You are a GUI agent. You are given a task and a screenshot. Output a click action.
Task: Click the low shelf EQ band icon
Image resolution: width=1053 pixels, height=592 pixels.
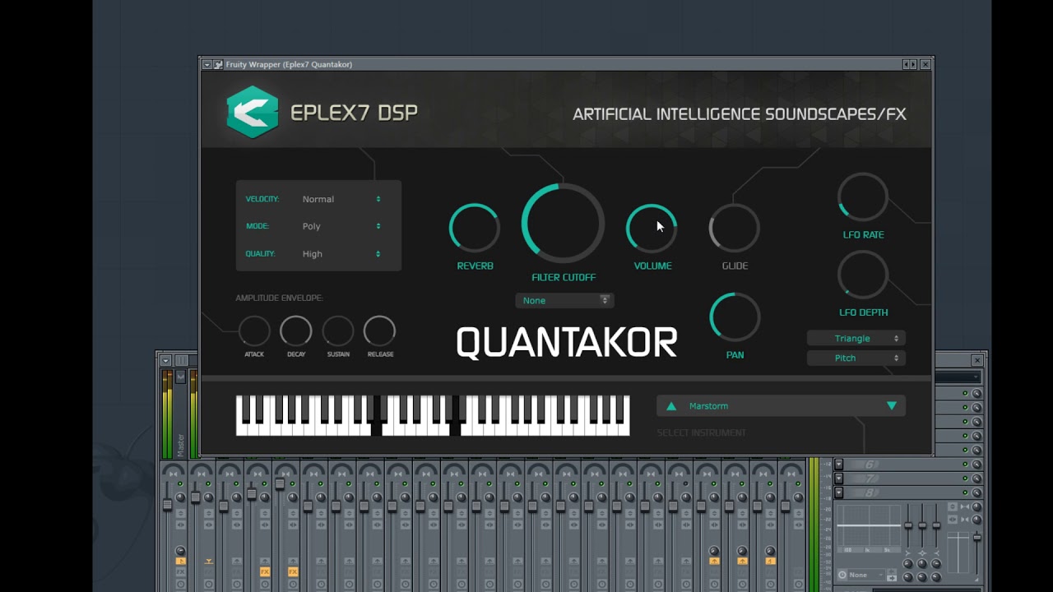[x=907, y=553]
